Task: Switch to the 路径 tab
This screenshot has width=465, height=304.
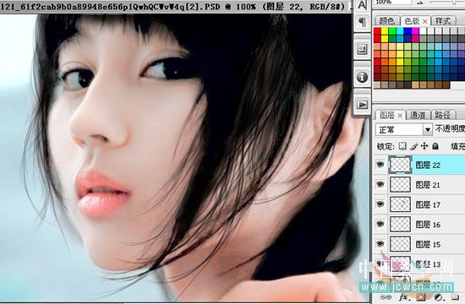Action: tap(443, 115)
